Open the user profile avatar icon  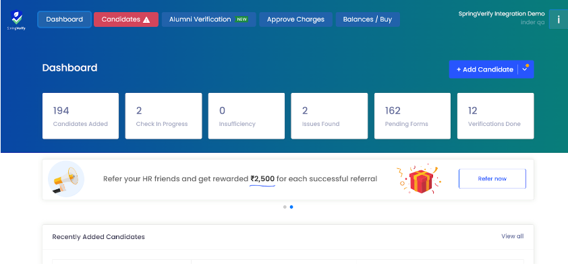coord(559,19)
